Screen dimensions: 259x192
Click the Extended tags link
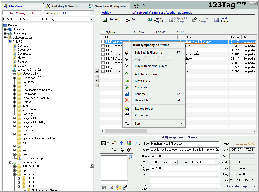point(241,186)
